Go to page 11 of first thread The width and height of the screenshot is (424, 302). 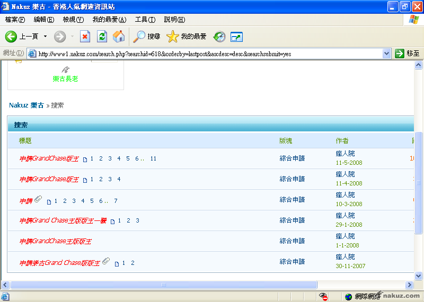pyautogui.click(x=153, y=158)
